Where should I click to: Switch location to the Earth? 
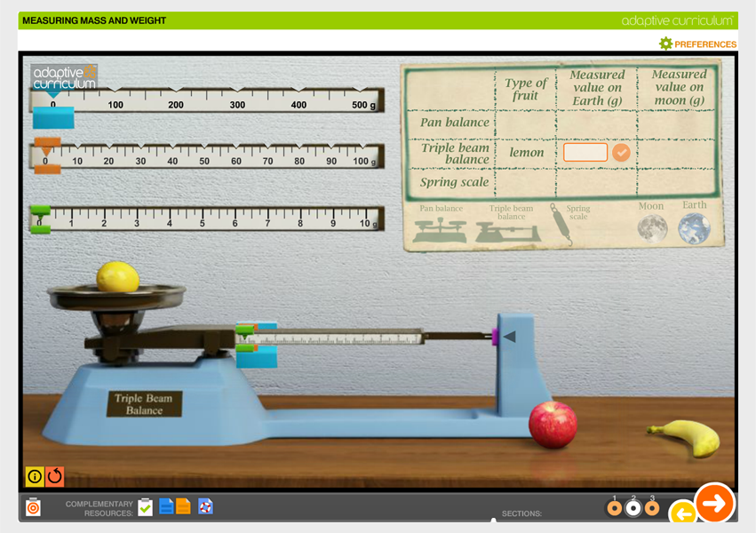tap(694, 227)
